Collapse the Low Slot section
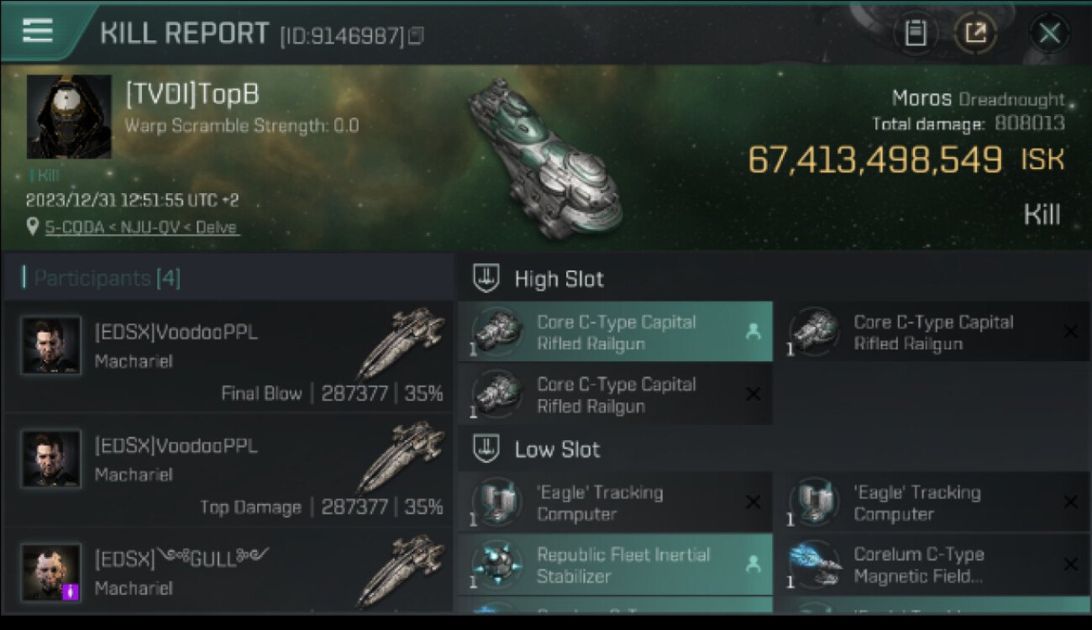 point(486,449)
